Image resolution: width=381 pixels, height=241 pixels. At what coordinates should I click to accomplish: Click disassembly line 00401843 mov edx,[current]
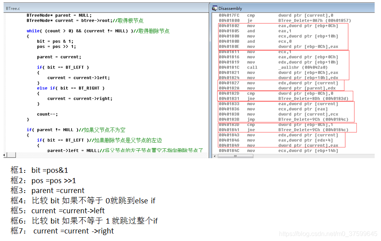point(279,135)
